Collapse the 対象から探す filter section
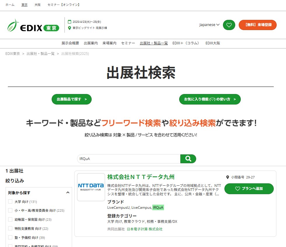Screen dimensions: 286x247 [x=68, y=193]
